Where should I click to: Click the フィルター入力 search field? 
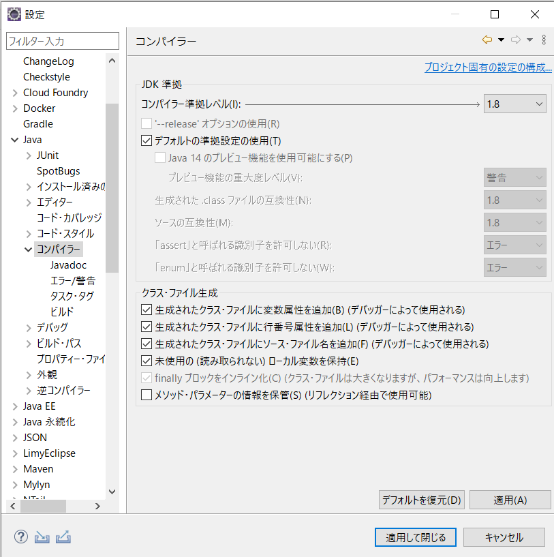point(63,41)
